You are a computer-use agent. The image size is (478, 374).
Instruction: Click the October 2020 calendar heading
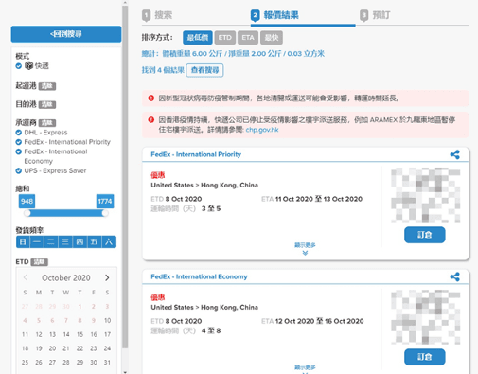pos(66,277)
